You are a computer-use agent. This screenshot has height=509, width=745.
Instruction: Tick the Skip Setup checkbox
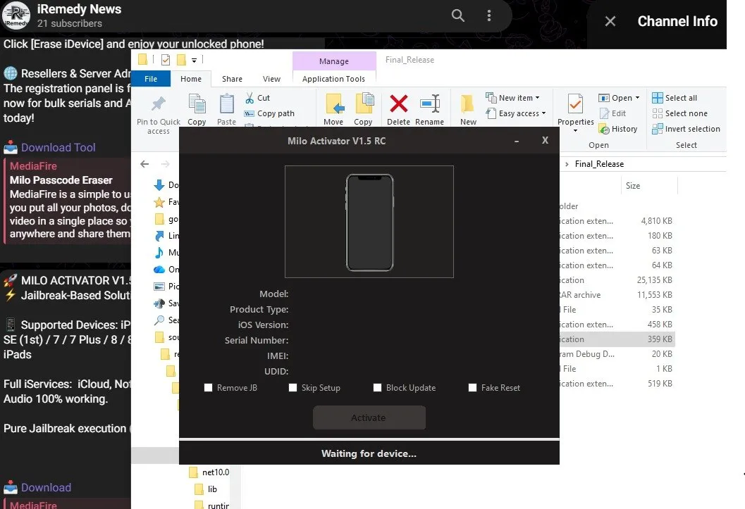click(293, 388)
